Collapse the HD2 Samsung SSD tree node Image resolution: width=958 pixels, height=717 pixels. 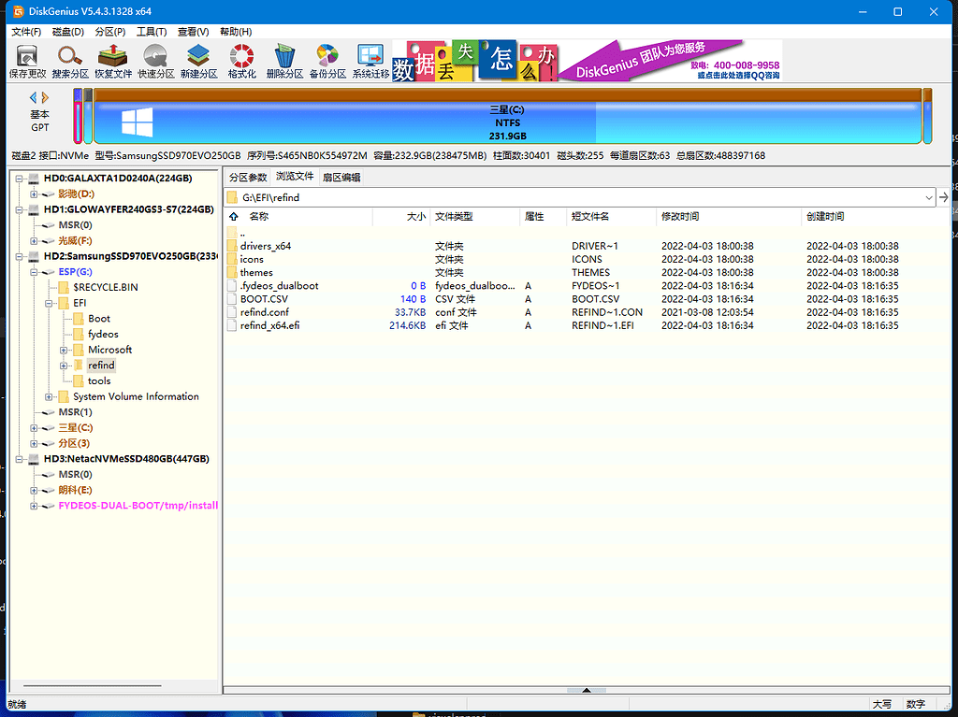click(20, 256)
